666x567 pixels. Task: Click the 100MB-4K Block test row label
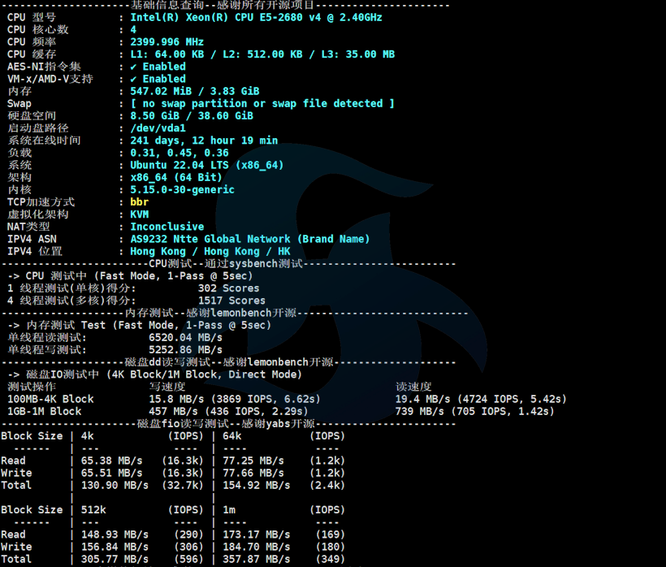tap(50, 399)
